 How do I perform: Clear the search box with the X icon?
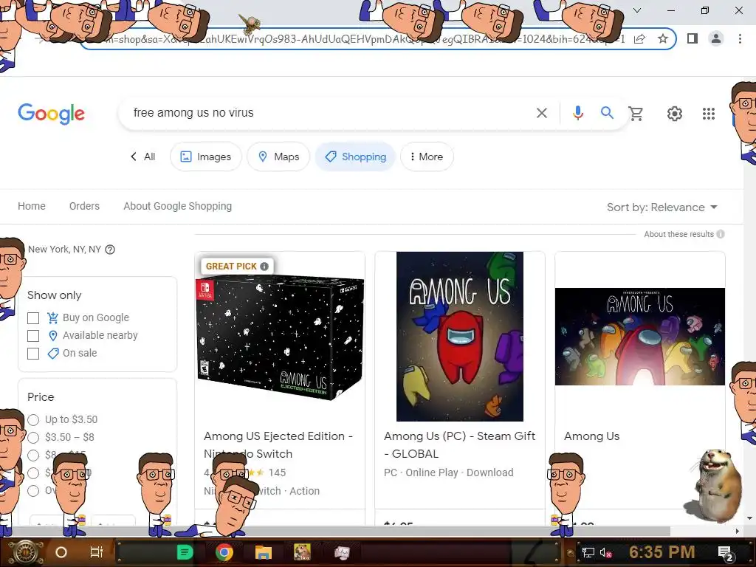click(541, 113)
